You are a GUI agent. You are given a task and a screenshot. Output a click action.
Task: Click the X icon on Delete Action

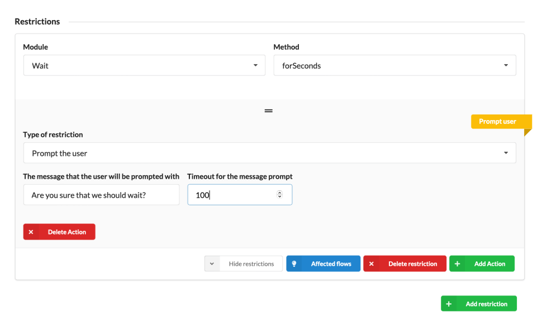[31, 232]
